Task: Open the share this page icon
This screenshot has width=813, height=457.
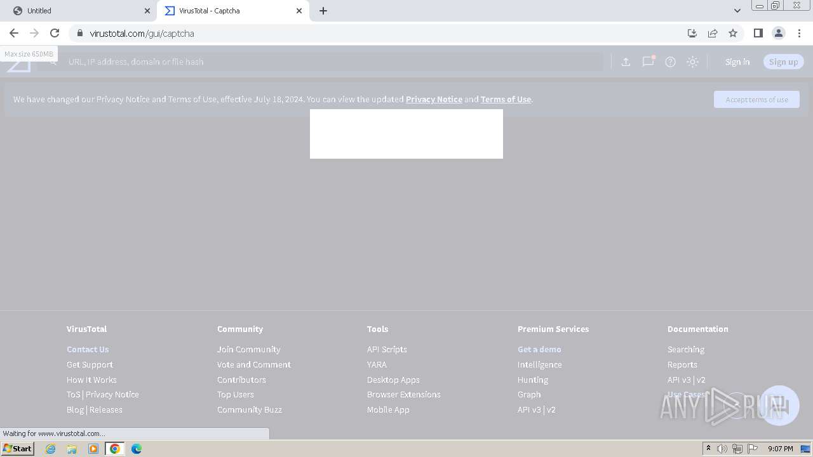Action: (x=713, y=33)
